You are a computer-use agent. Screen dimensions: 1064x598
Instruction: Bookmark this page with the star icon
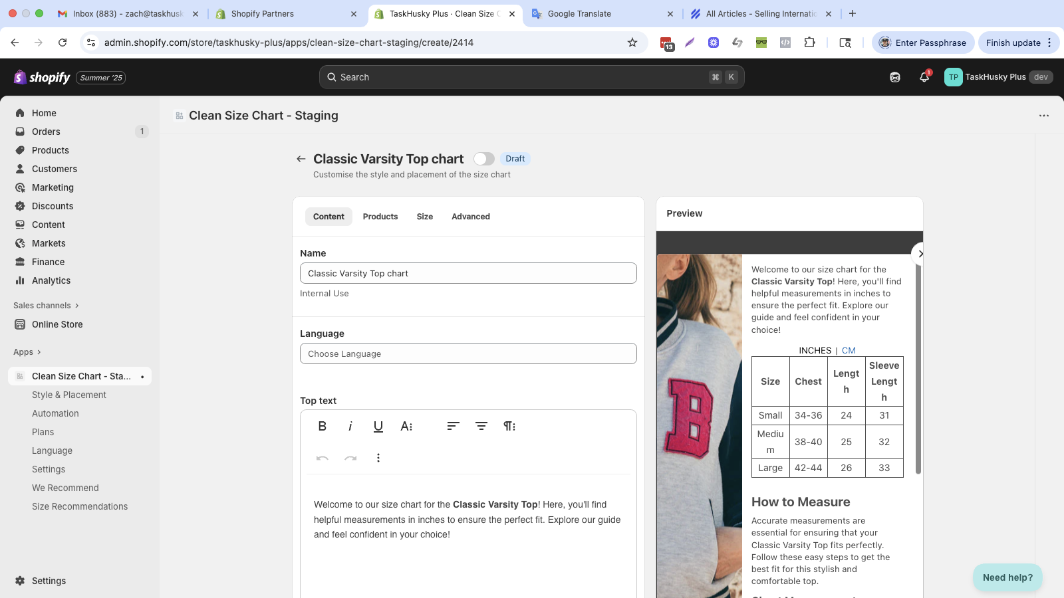pos(632,43)
